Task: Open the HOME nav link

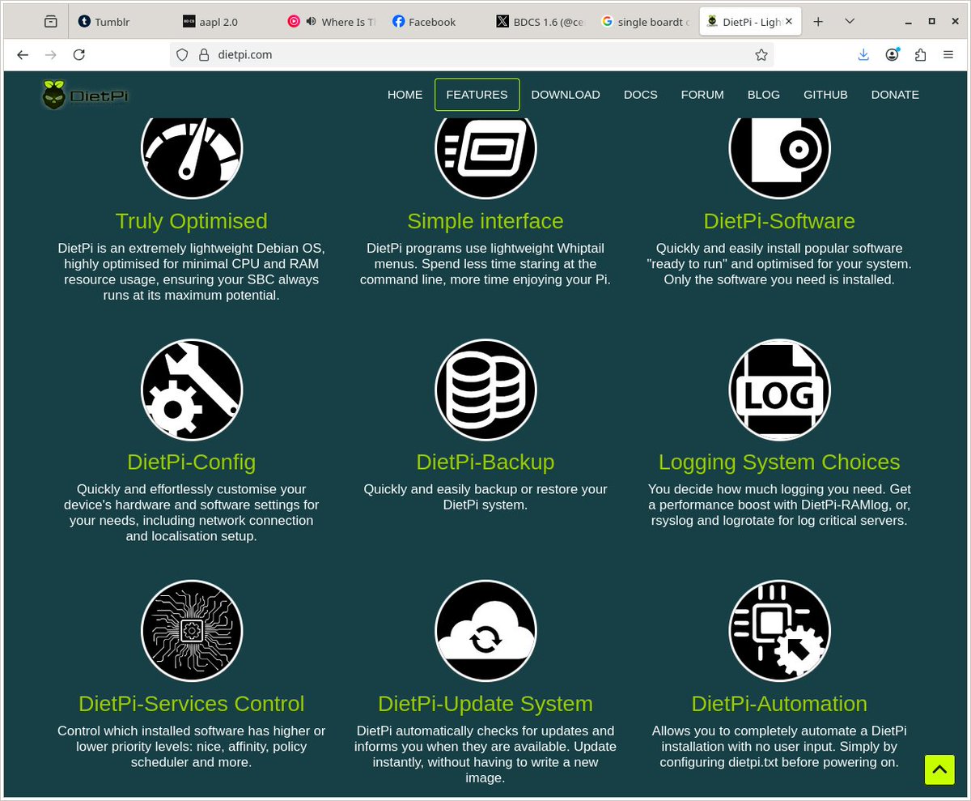Action: [x=405, y=94]
